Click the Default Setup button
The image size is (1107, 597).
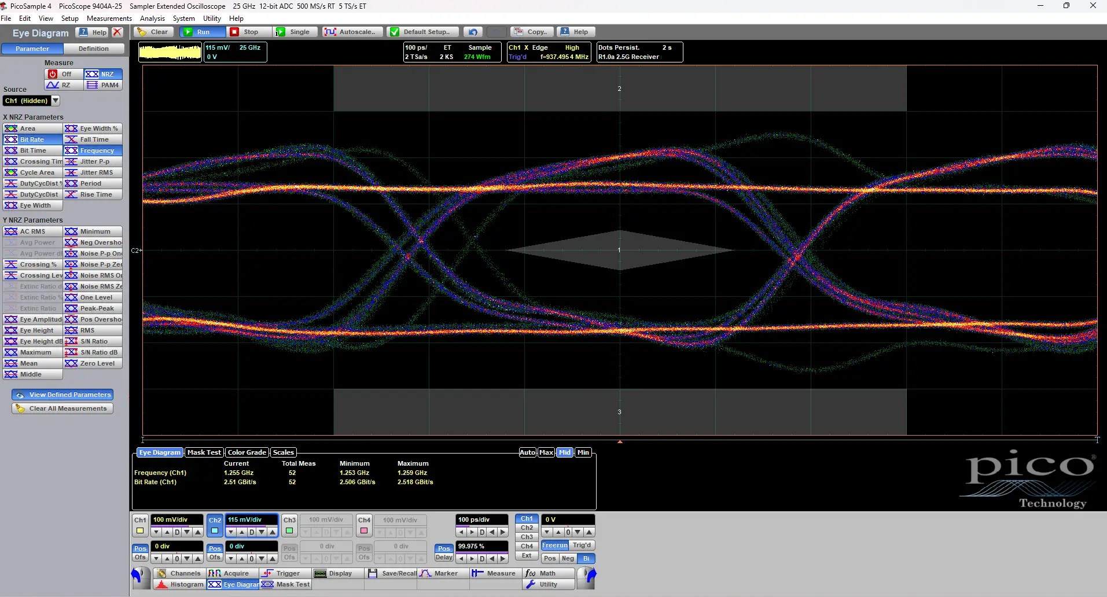tap(423, 32)
